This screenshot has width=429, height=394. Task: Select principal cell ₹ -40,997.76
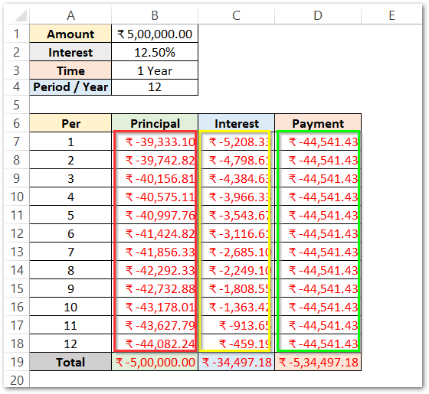[x=155, y=215]
